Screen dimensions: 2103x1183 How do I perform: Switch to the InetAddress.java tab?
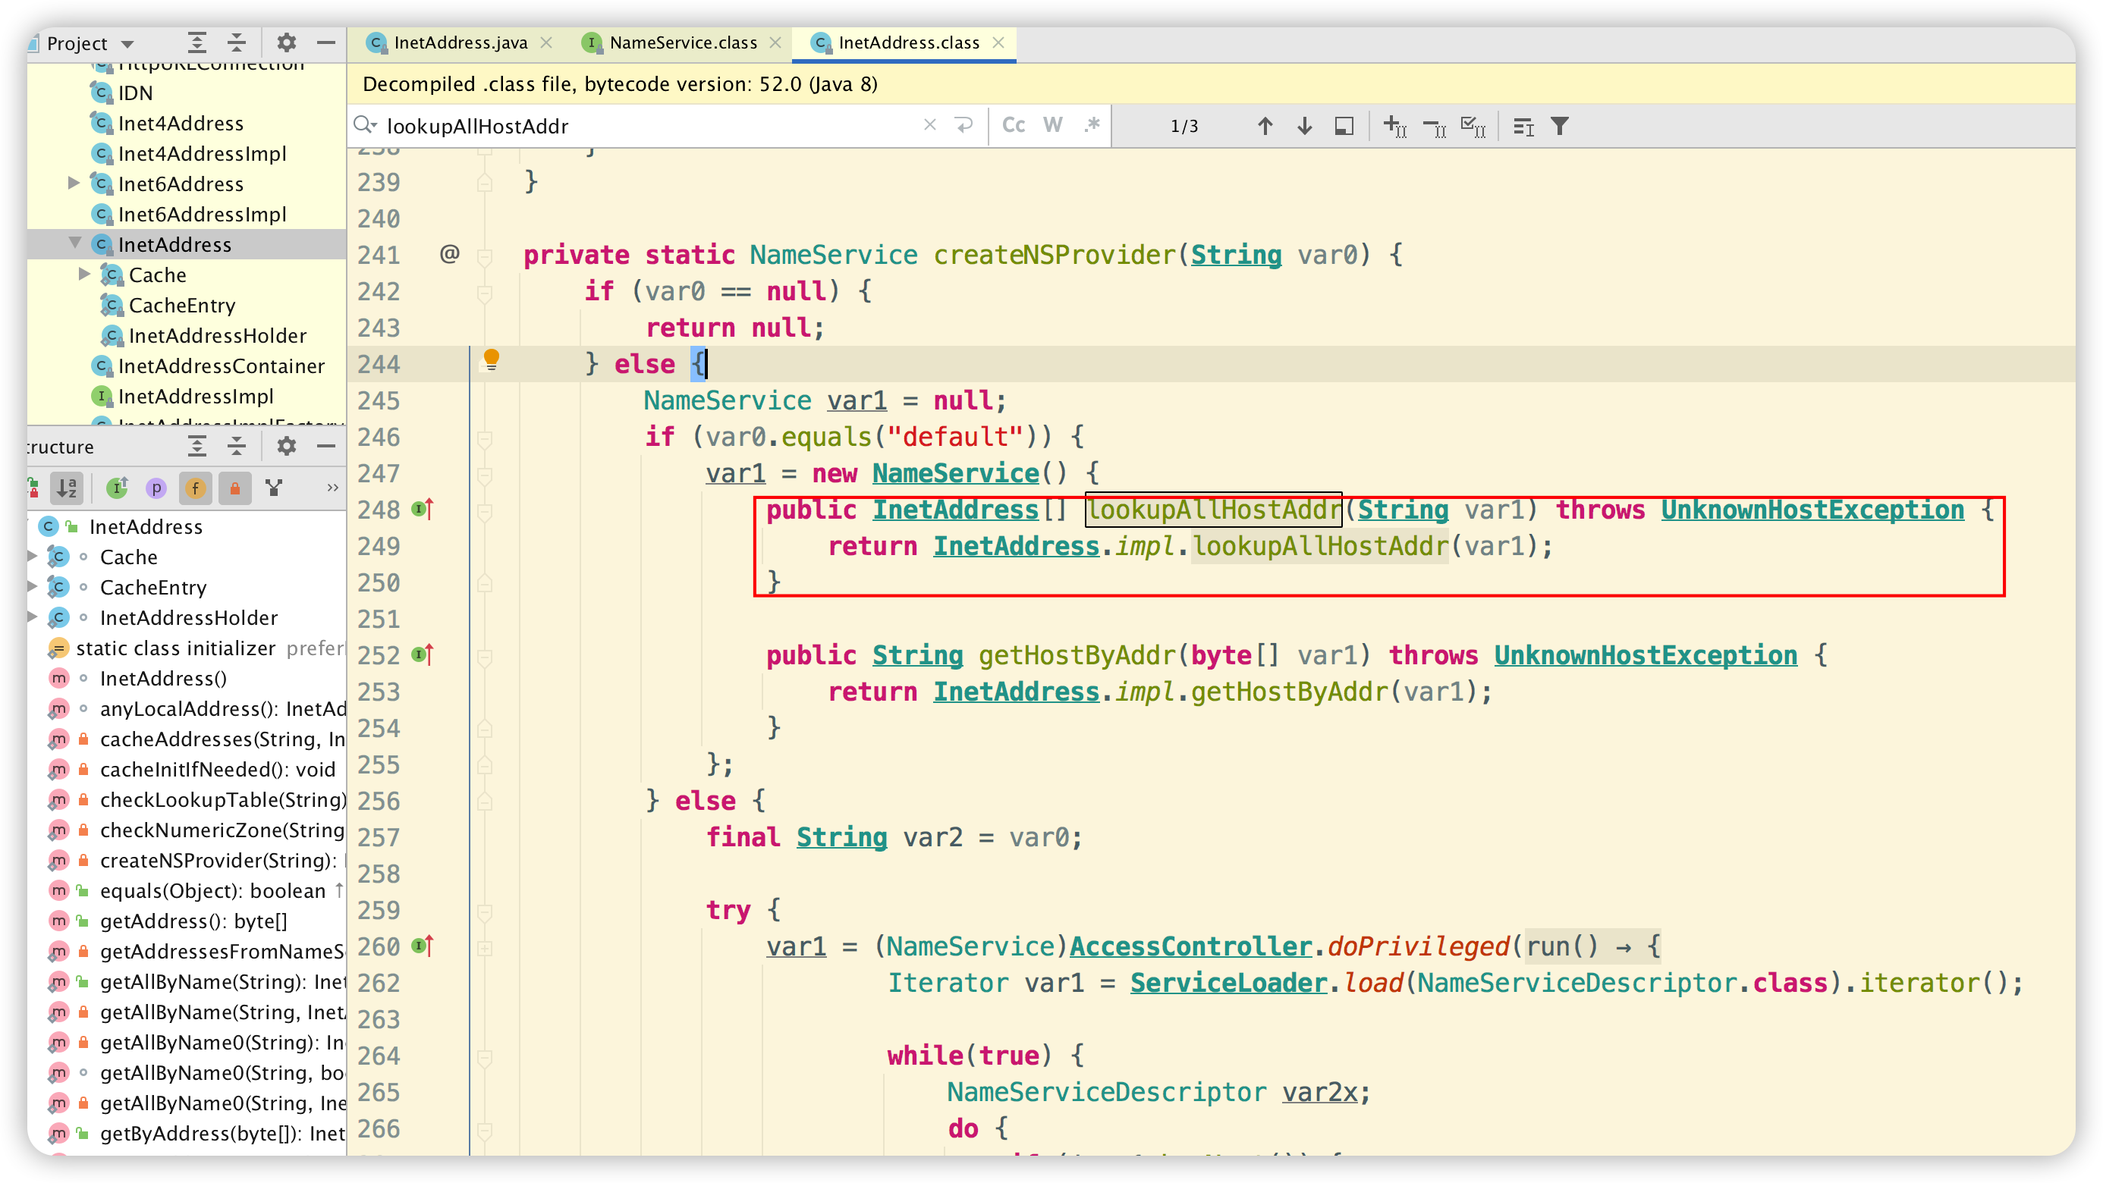pos(460,42)
